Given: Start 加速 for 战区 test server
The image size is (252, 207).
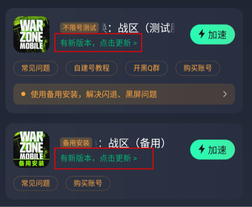Looking at the screenshot, I should pyautogui.click(x=213, y=34).
